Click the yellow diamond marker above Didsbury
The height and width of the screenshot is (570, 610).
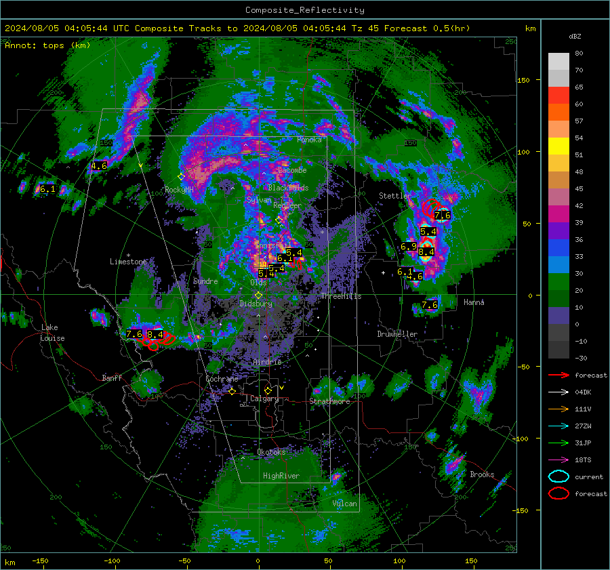pyautogui.click(x=258, y=296)
